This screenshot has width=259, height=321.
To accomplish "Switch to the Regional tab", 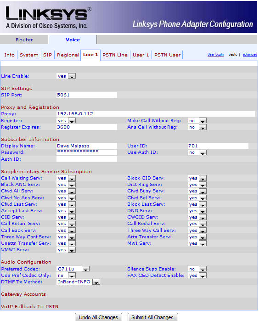I will point(68,55).
